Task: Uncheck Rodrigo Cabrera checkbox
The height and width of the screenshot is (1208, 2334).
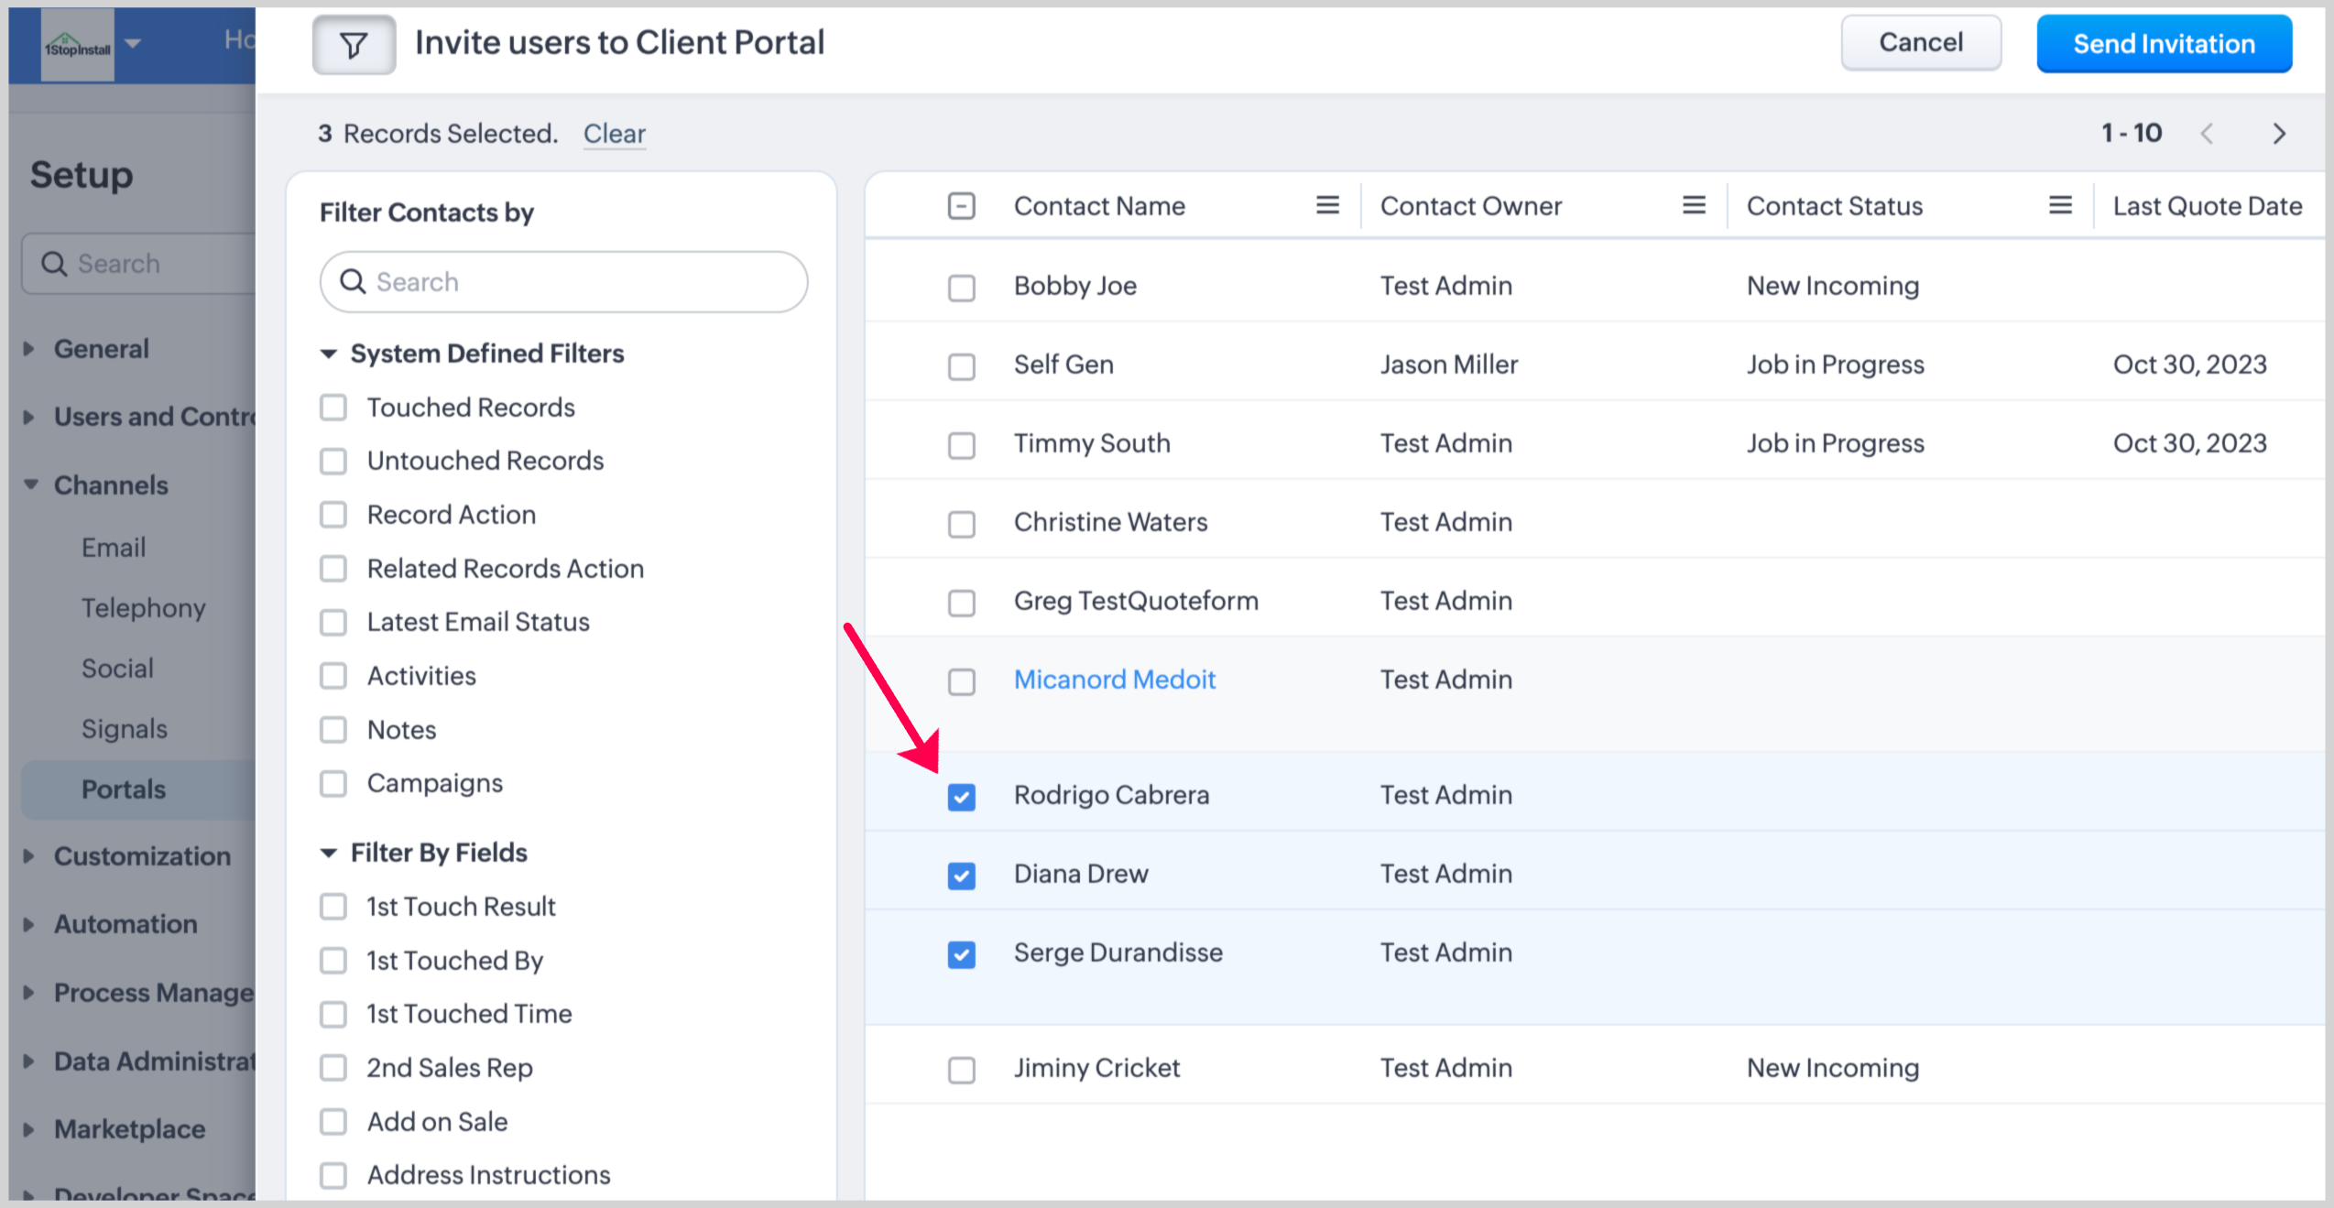Action: click(x=961, y=797)
